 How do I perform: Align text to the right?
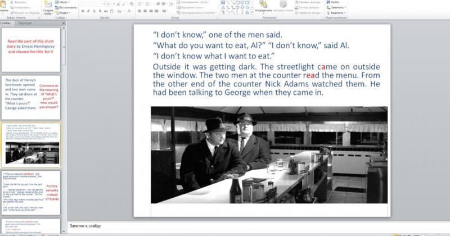[151, 11]
